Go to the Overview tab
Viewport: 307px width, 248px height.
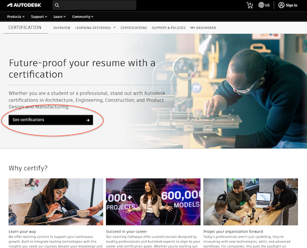pyautogui.click(x=62, y=28)
